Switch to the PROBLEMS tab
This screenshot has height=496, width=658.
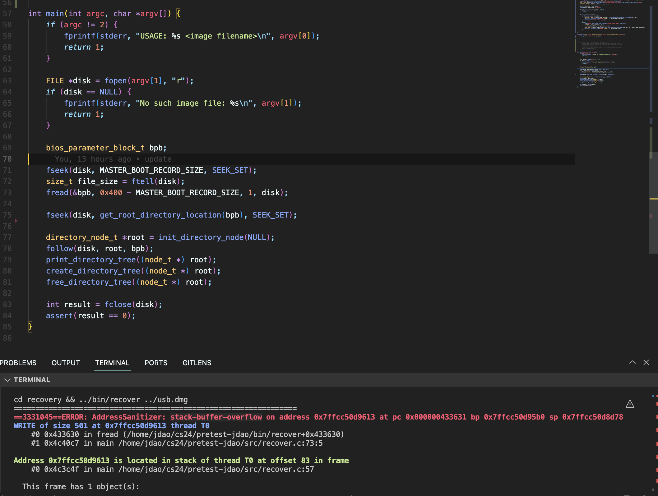click(18, 363)
